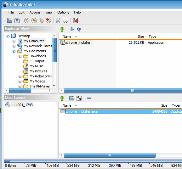Click the tree scroll up arrow
Viewport: 182px width, 169px height.
[x=54, y=36]
